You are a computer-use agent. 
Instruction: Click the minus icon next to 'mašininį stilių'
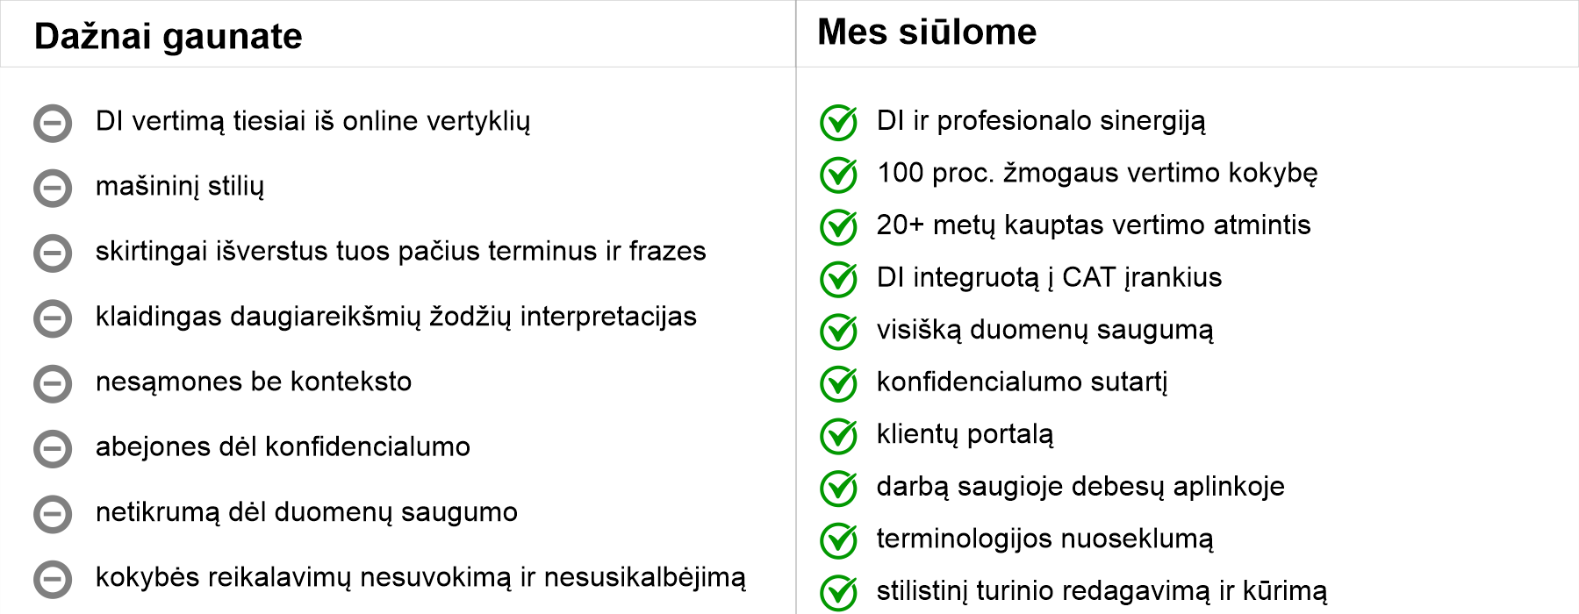[x=53, y=189]
